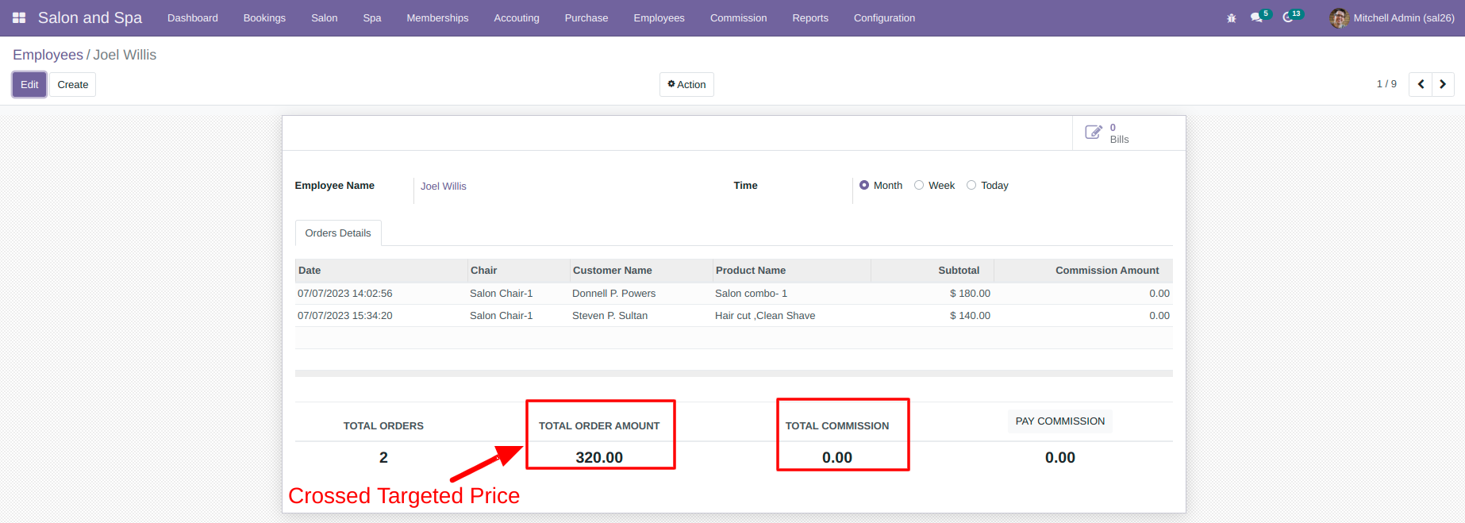Select the Month time radio button
Screen dimensions: 1465x523
click(x=864, y=185)
